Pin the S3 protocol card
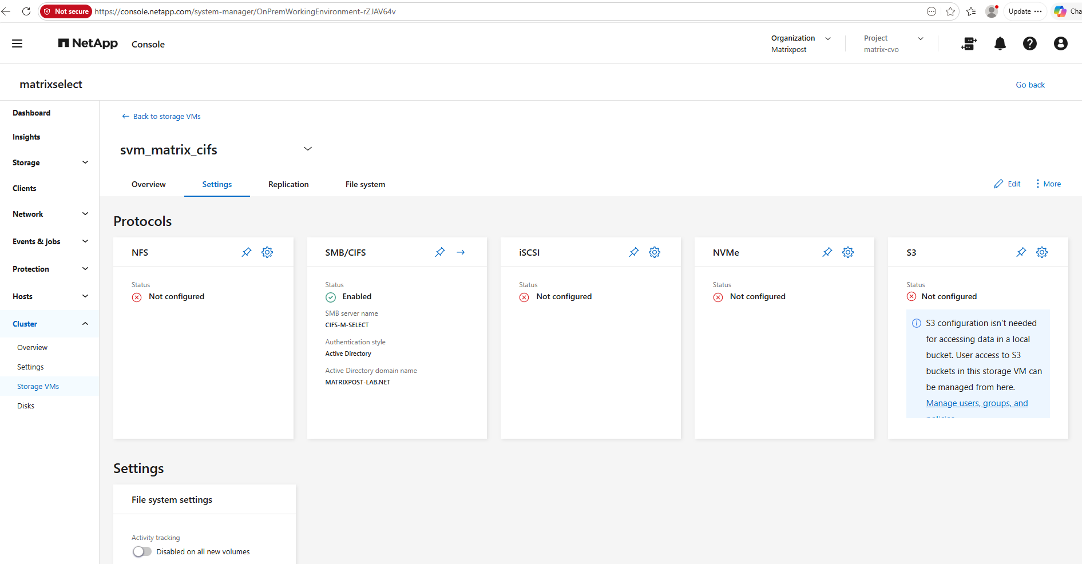 tap(1021, 252)
